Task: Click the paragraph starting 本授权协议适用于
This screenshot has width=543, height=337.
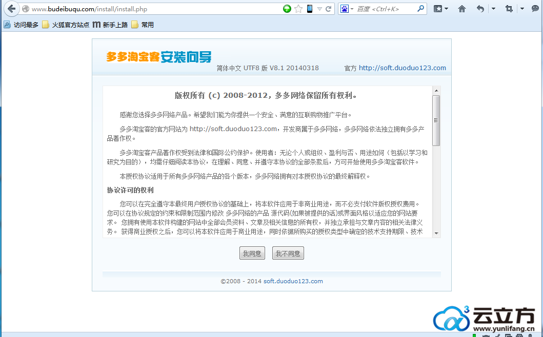Action: click(x=245, y=176)
